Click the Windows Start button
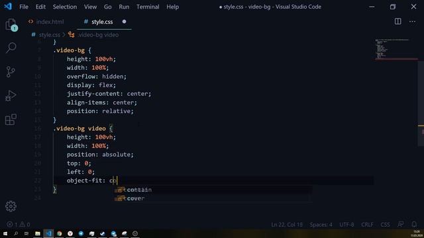Viewport: 424px width, 238px height. pos(5,233)
